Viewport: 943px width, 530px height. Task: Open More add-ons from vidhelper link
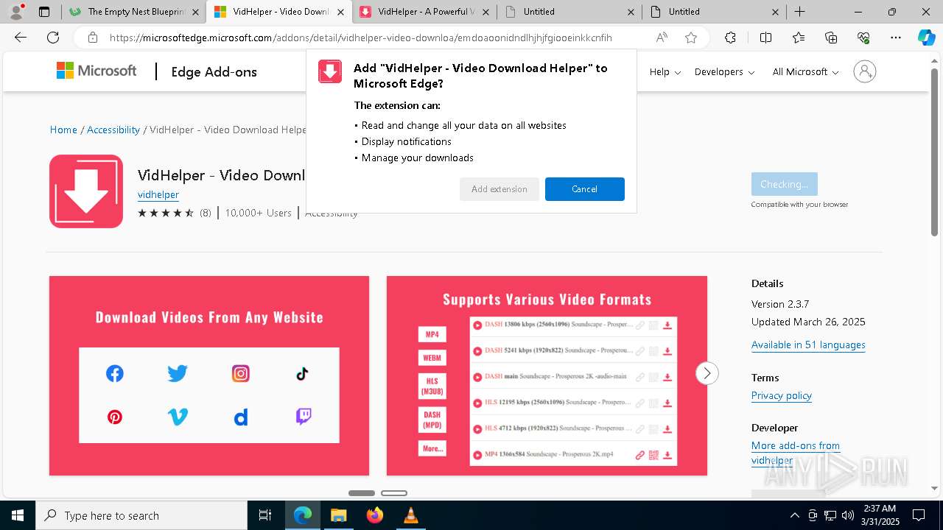point(796,453)
